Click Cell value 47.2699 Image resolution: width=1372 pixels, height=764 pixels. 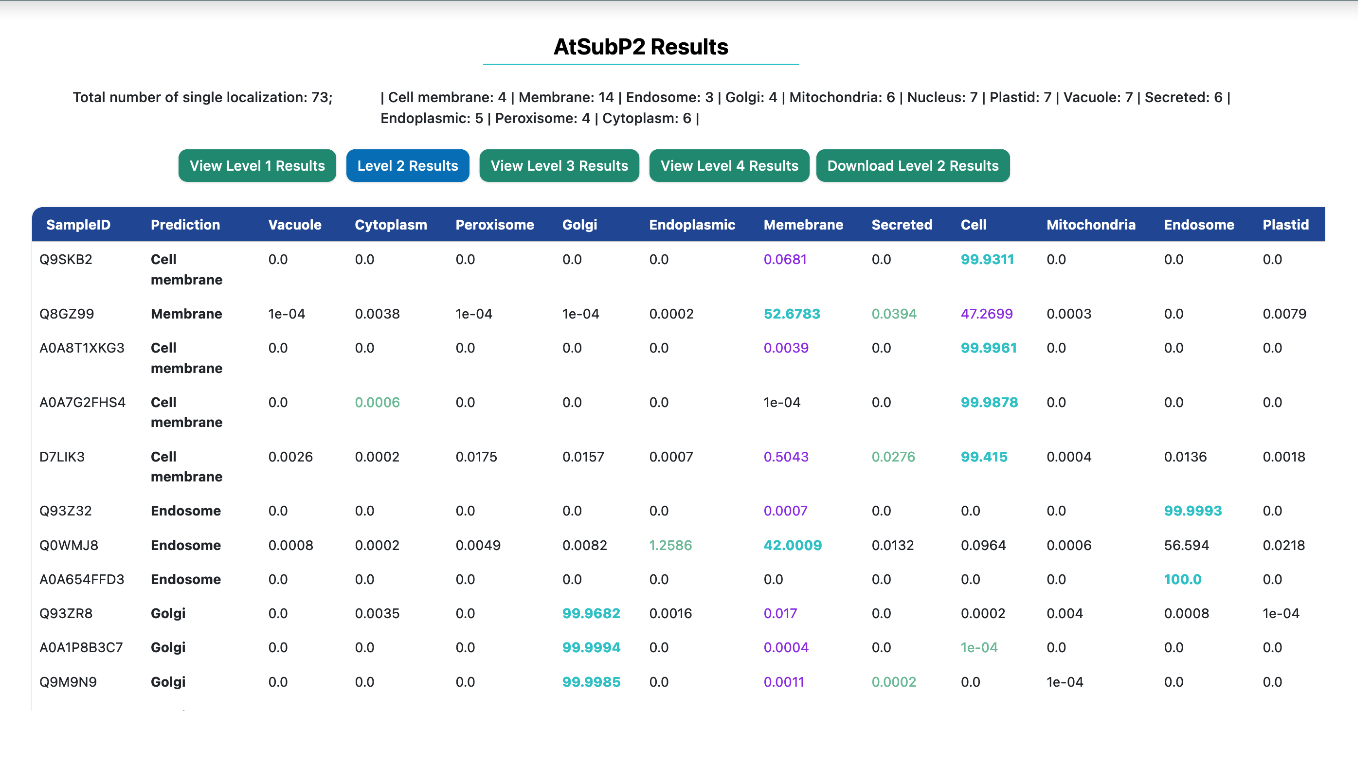pyautogui.click(x=986, y=314)
